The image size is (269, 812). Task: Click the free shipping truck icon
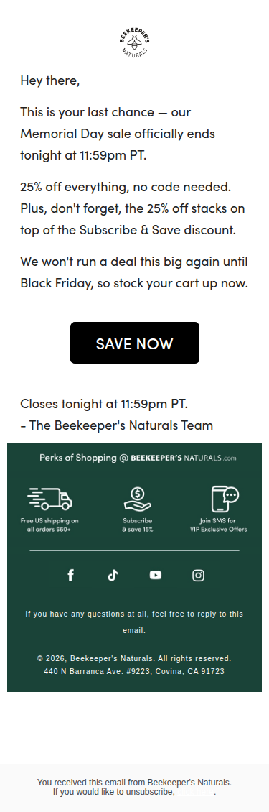[49, 499]
